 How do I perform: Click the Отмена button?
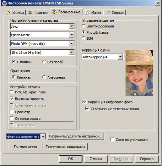(x=96, y=159)
